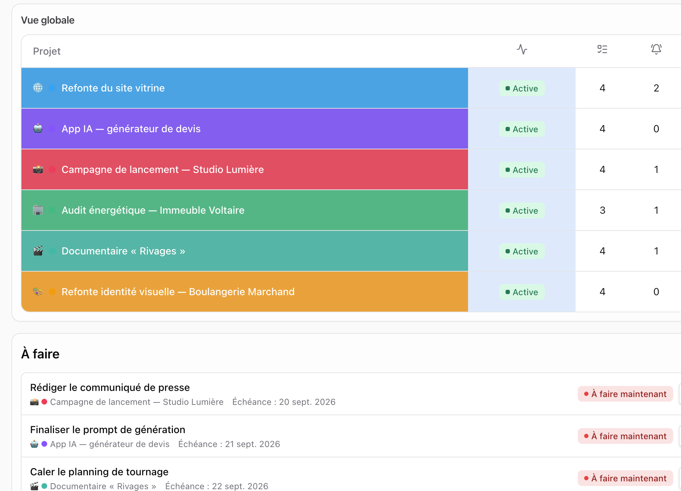The height and width of the screenshot is (491, 681).
Task: Click Active badge in Documentaire Rivages row
Action: click(522, 251)
